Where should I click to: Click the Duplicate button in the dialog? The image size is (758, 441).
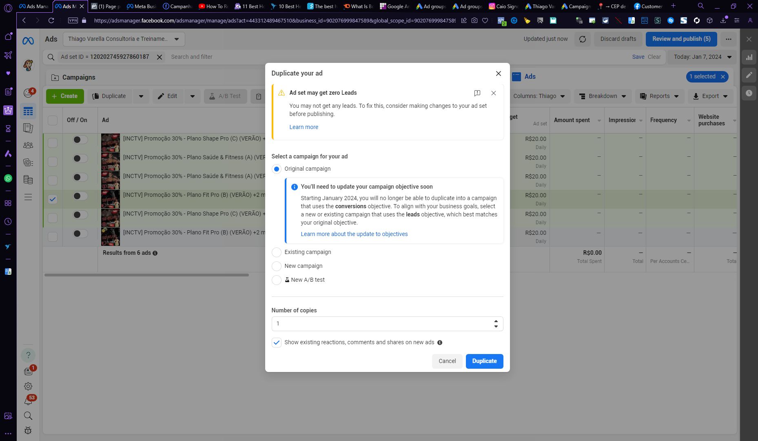click(x=484, y=361)
